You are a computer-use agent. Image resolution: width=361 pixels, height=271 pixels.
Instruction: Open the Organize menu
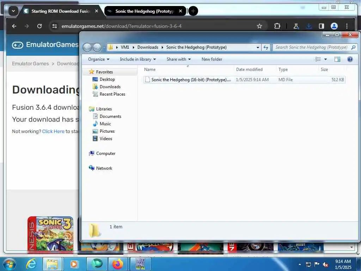[99, 59]
